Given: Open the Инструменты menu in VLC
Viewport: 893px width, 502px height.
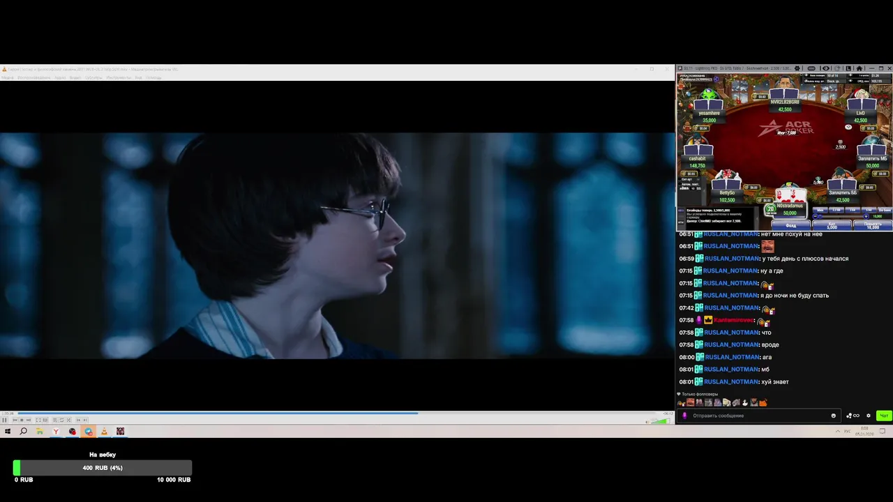Looking at the screenshot, I should pos(119,77).
